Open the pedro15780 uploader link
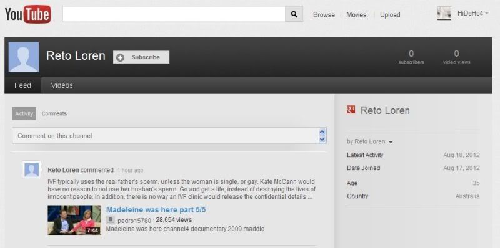 [x=134, y=220]
